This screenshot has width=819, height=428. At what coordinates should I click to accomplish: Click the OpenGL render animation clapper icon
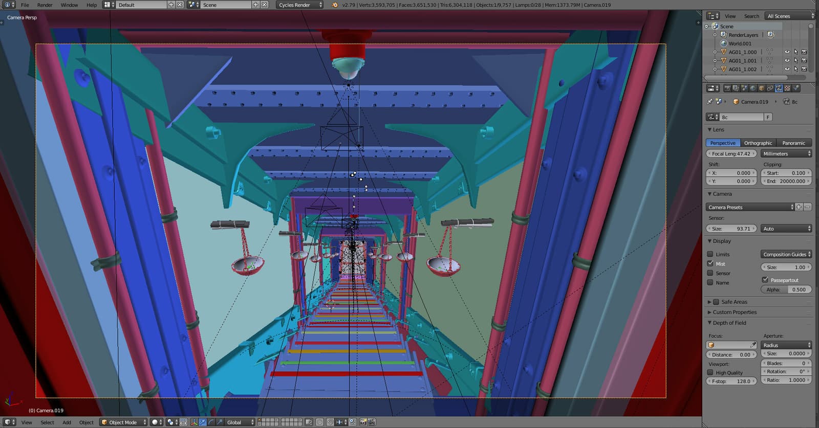pos(372,422)
